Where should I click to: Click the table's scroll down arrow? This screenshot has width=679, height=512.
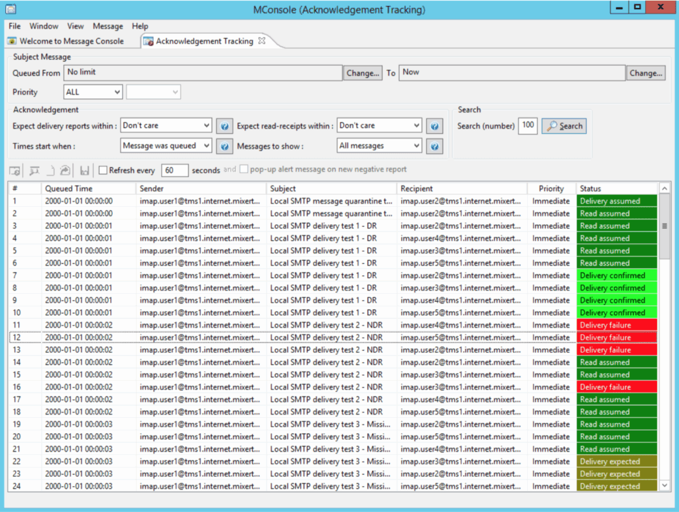664,486
